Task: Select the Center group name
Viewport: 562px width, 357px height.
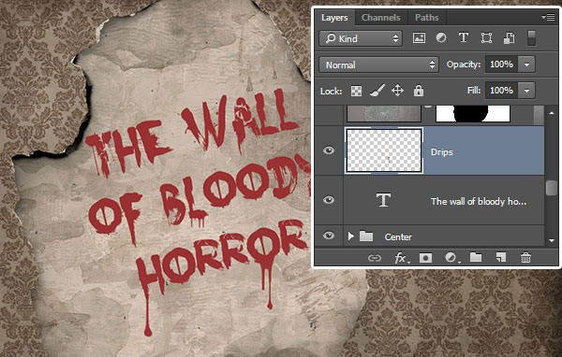Action: [398, 236]
